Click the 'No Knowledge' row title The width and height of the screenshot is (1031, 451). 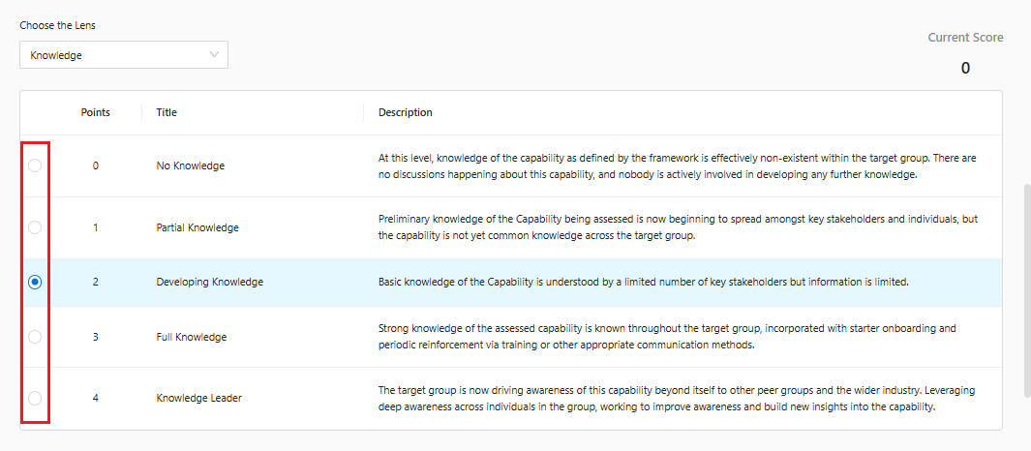190,165
